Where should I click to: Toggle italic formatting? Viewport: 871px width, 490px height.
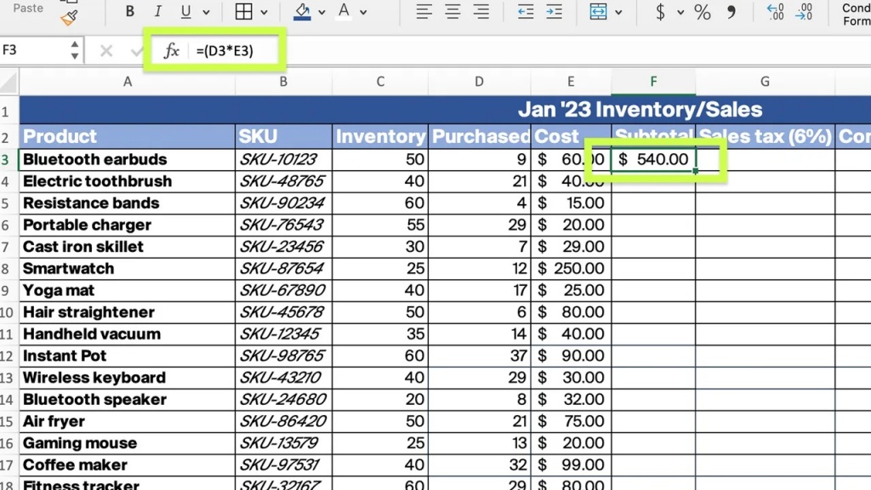pyautogui.click(x=157, y=11)
